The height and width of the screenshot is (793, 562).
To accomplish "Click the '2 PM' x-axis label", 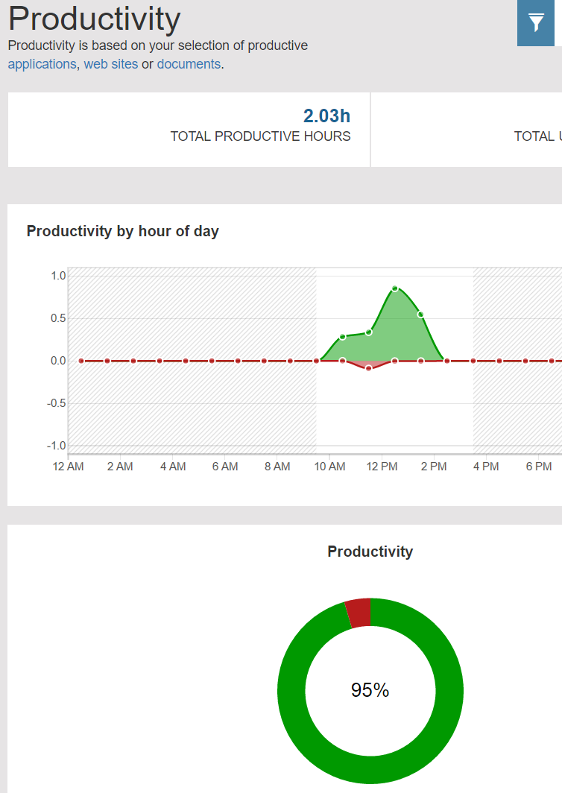I will coord(434,467).
